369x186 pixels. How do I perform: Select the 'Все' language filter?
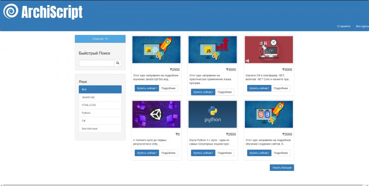pos(100,89)
